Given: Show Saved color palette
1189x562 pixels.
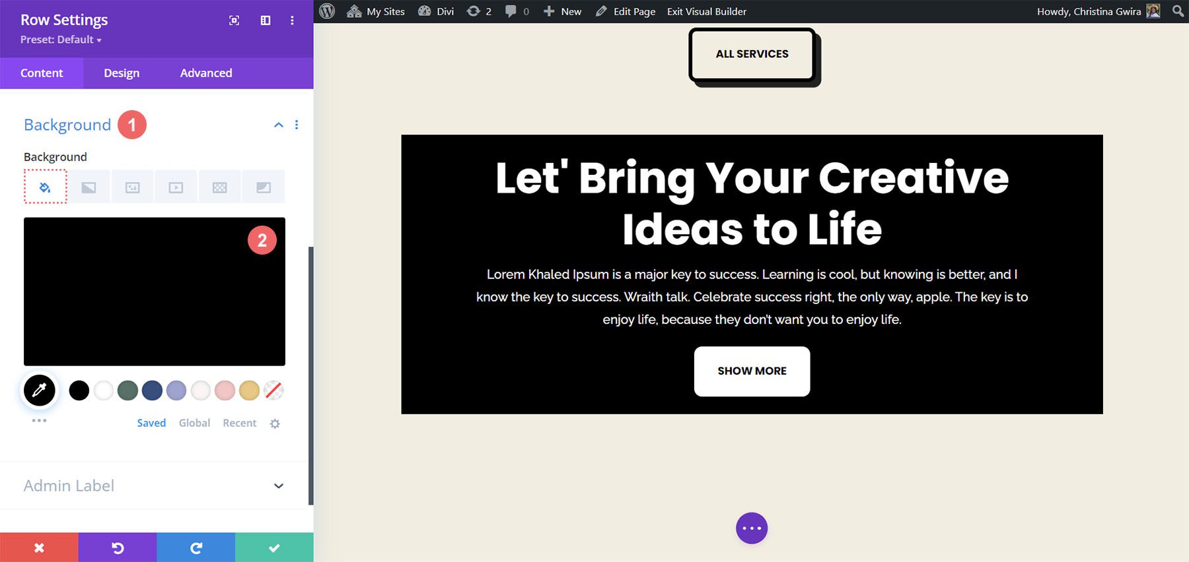Looking at the screenshot, I should (151, 423).
